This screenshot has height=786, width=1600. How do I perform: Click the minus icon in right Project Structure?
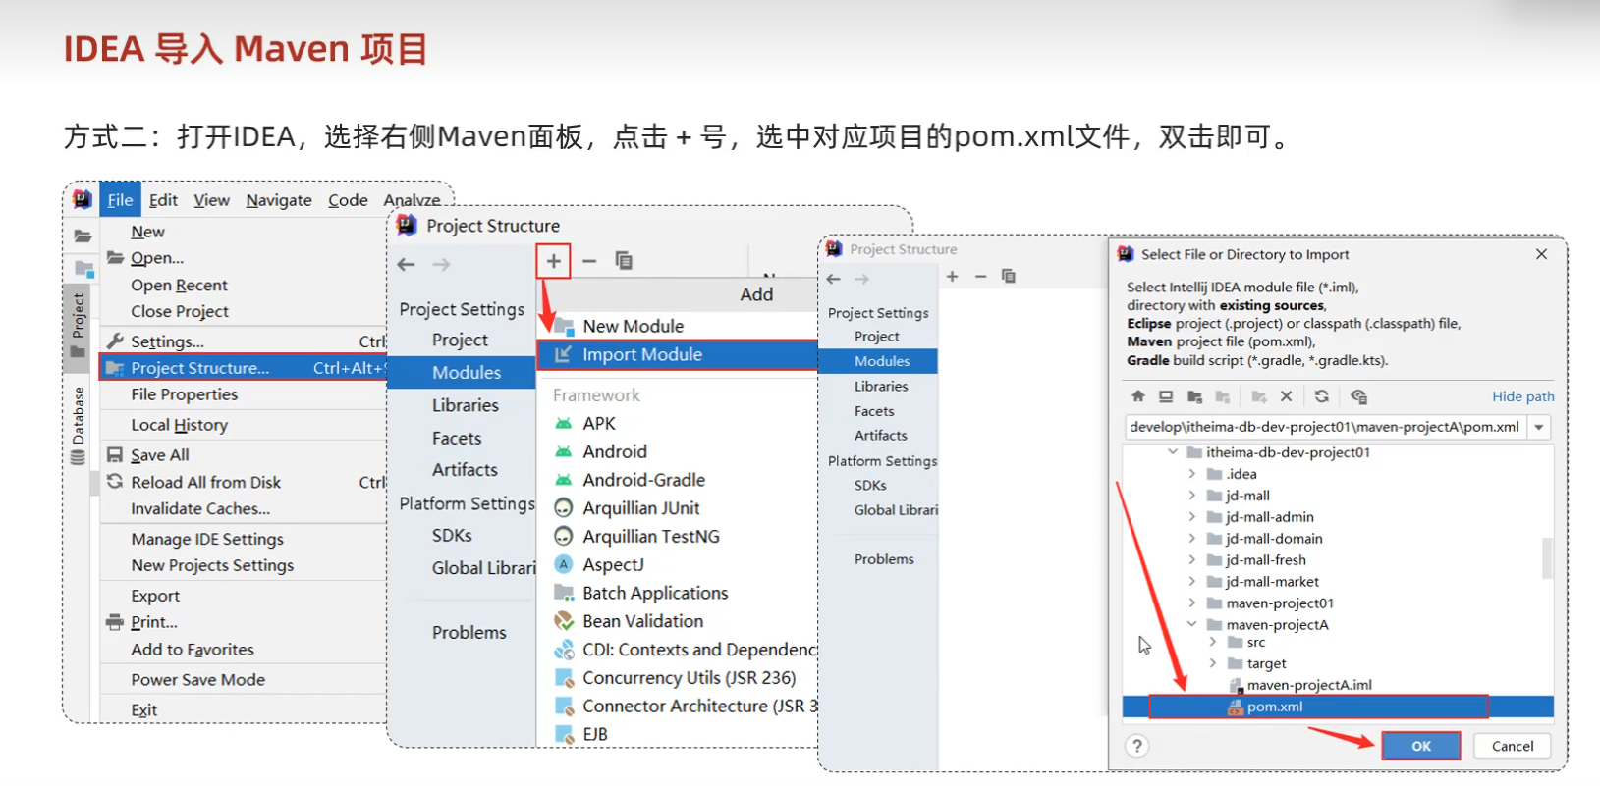click(980, 277)
